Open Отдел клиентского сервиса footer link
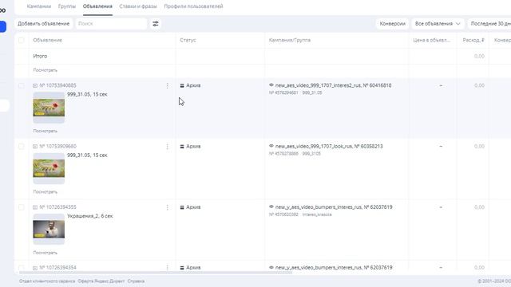The width and height of the screenshot is (511, 287). (47, 281)
